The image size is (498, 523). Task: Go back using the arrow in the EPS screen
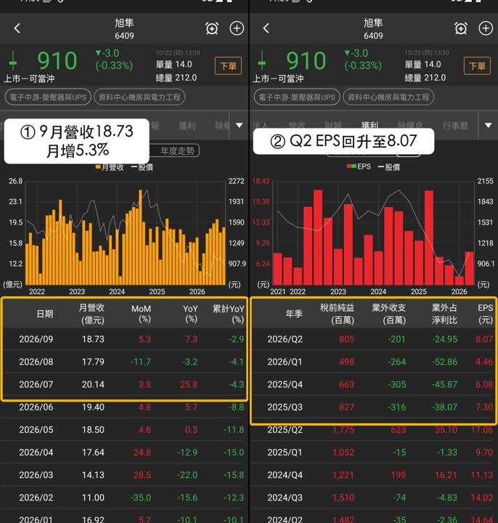266,28
